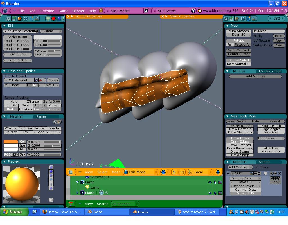Toggle the Retopo button
The image size is (288, 225).
click(x=238, y=40)
